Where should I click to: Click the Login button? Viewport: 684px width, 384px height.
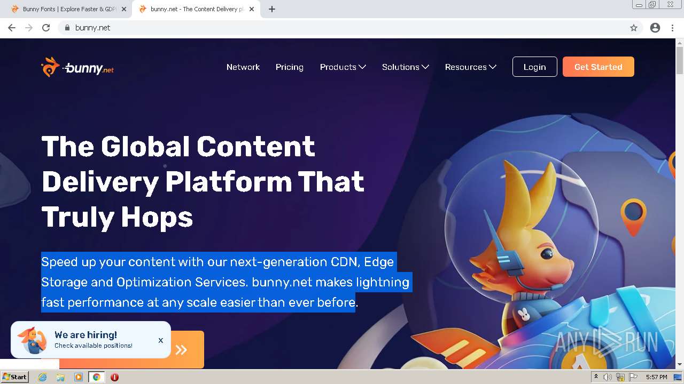pyautogui.click(x=534, y=67)
